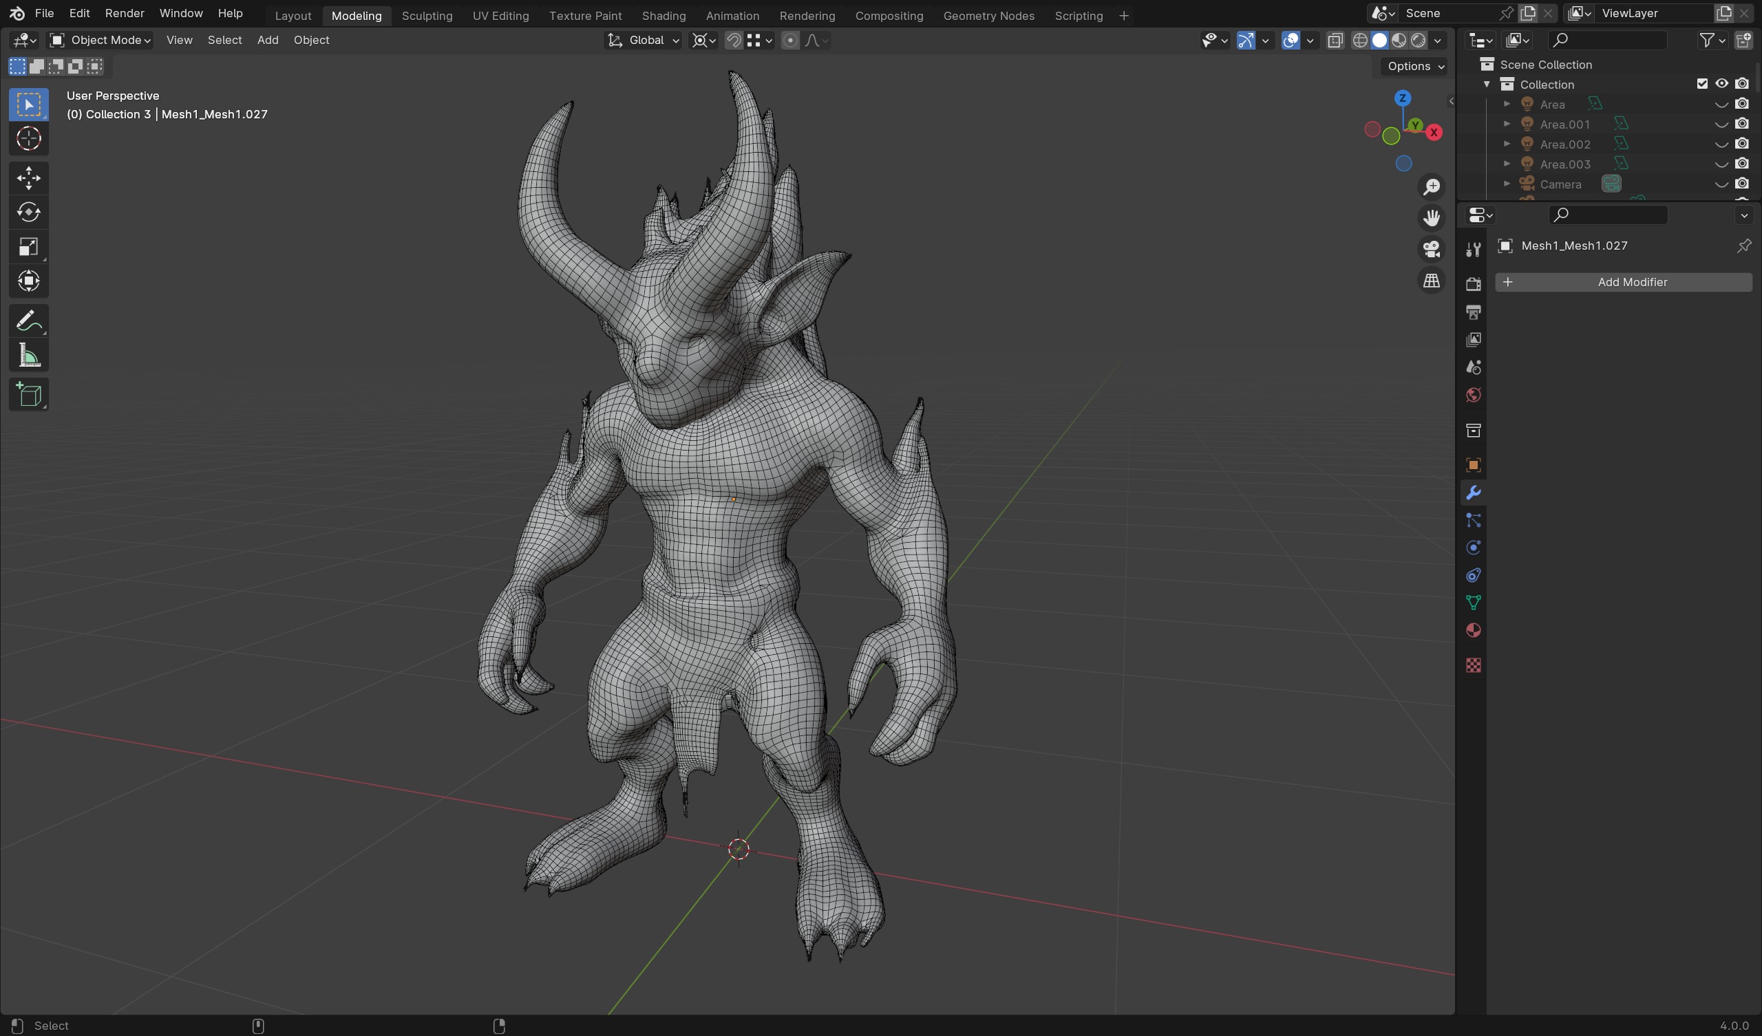Hide the Collection with eye icon
1762x1036 pixels.
[x=1721, y=84]
